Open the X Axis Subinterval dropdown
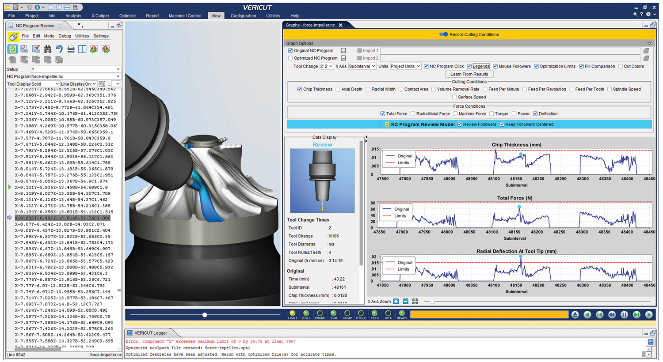The image size is (663, 362). tap(362, 66)
